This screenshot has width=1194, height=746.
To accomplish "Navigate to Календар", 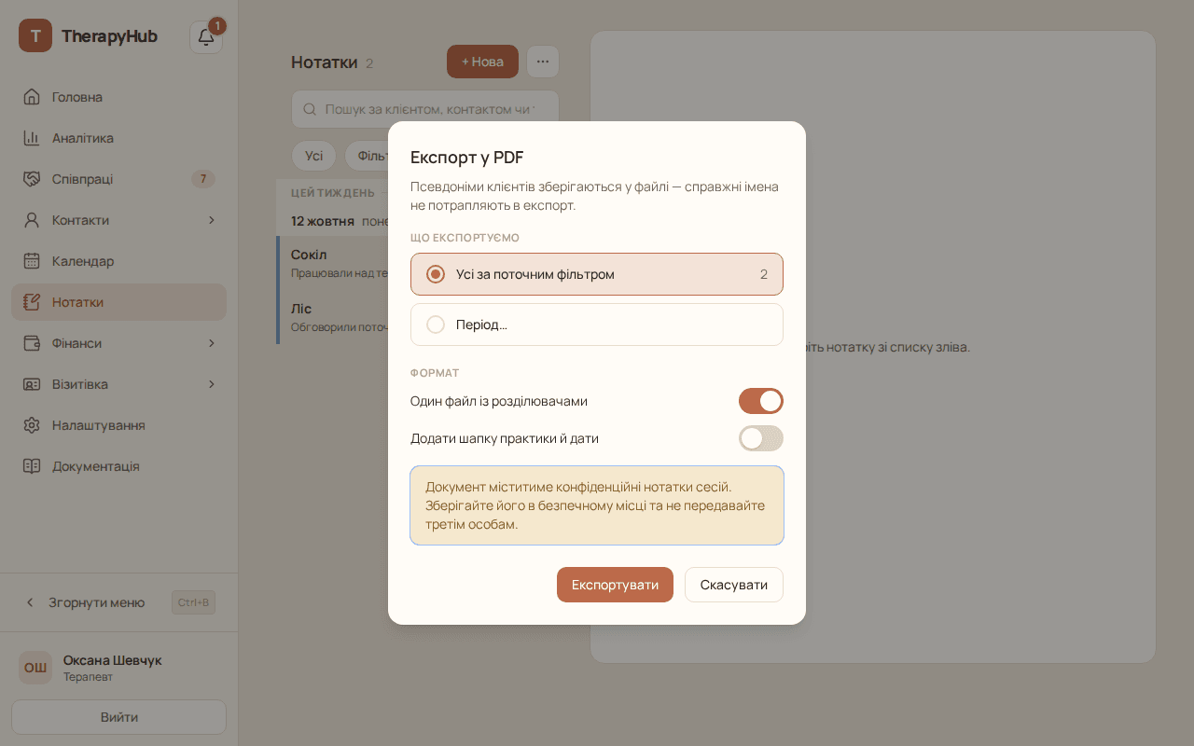I will pyautogui.click(x=119, y=261).
